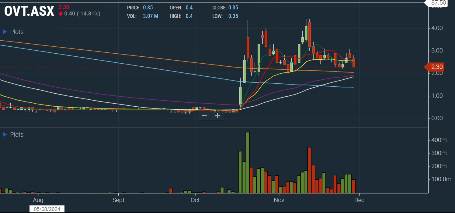Click the 400m volume axis label
Screen dimensions: 455x213
tap(439, 140)
